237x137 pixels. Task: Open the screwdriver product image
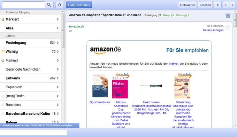(152, 86)
